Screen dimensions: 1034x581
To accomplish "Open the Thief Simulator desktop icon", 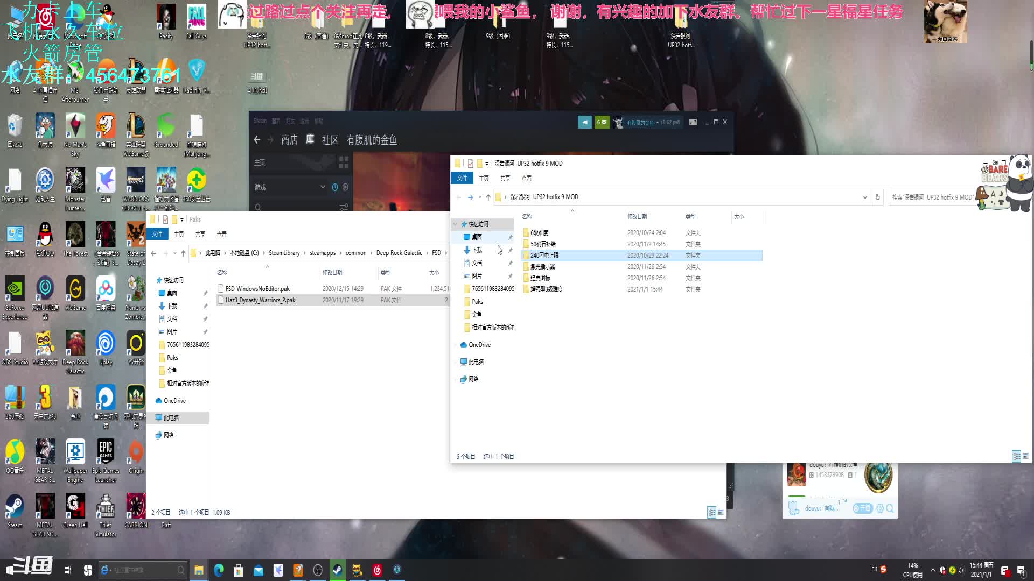I will coord(106,515).
